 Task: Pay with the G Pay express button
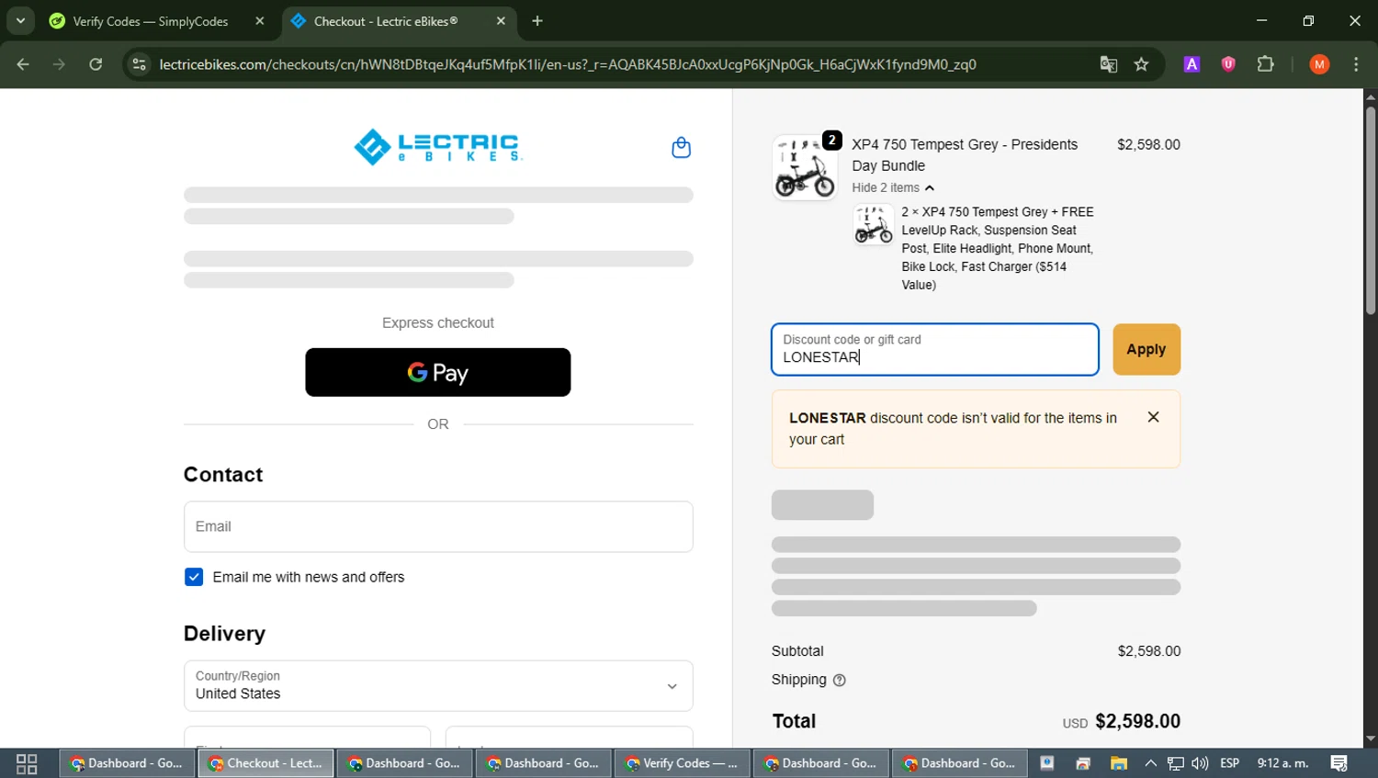coord(437,372)
